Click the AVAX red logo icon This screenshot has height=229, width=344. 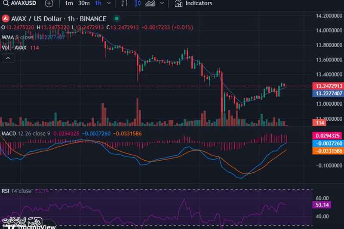click(6, 19)
